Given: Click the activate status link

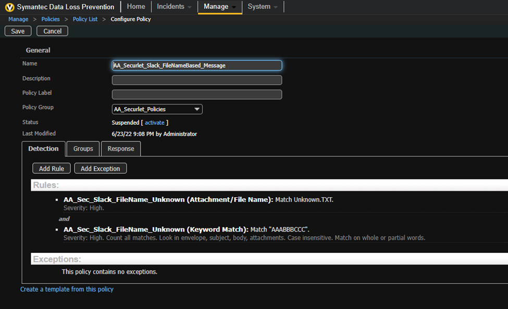Looking at the screenshot, I should click(154, 123).
